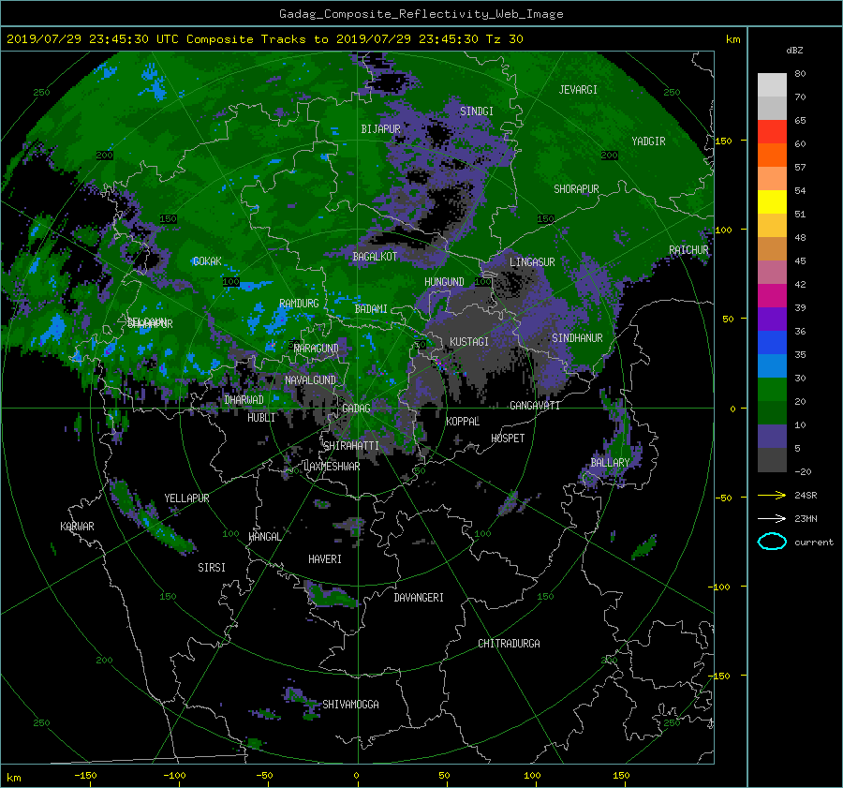This screenshot has width=843, height=788.
Task: Click the DHARWAD city label
Action: (244, 400)
